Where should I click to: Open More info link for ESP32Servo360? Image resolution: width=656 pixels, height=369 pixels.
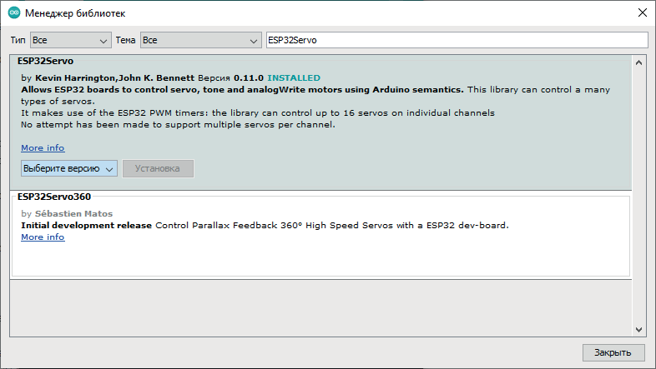coord(43,237)
